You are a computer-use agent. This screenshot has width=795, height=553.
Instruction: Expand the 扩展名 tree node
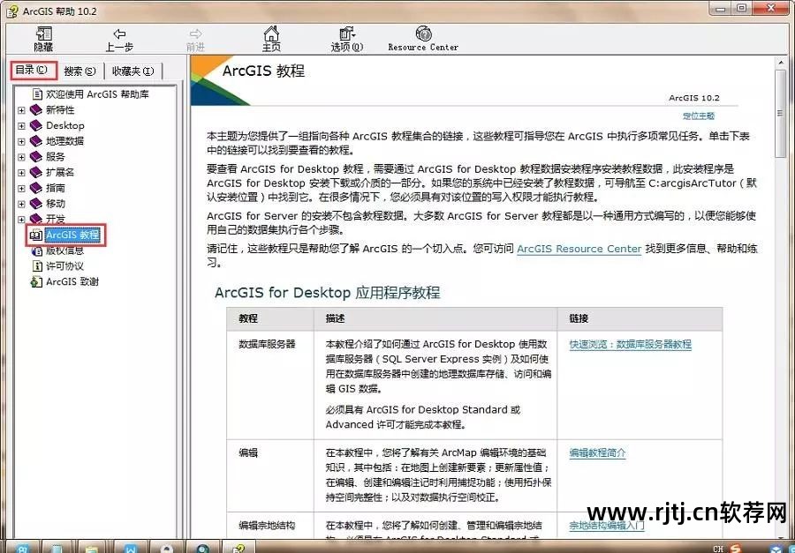(x=21, y=173)
